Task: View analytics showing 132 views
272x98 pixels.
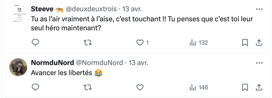Action: point(199,43)
